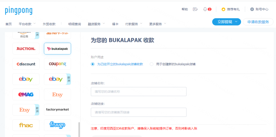
Task: Expand the 融资服务 dropdown menu
Action: click(x=96, y=24)
